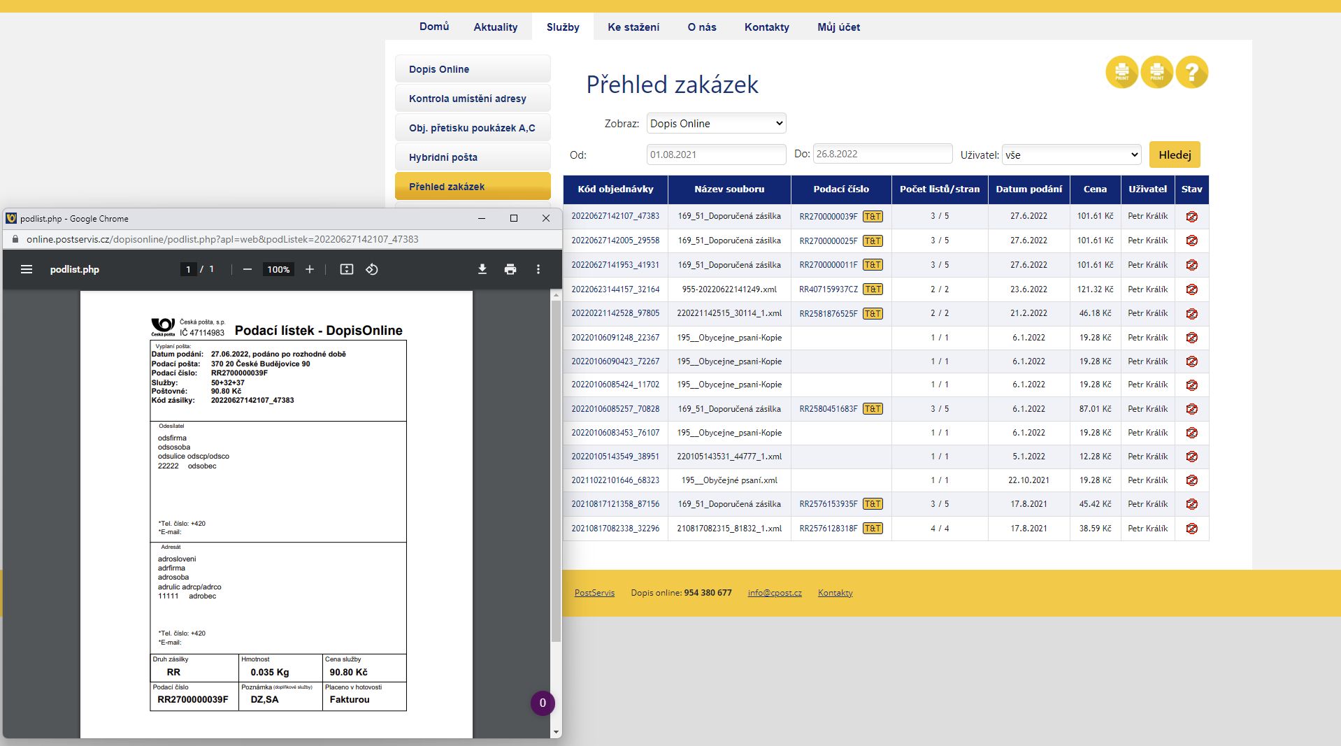Maximize the podlist.php Chrome window
This screenshot has width=1341, height=746.
coord(514,218)
